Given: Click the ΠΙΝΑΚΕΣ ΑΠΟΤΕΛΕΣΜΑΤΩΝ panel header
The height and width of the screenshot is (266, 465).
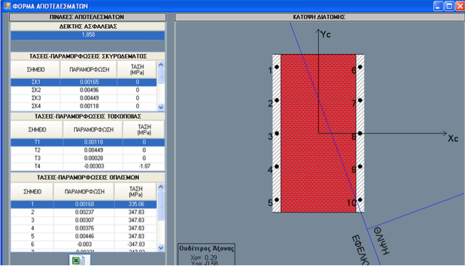Looking at the screenshot, I should (88, 17).
